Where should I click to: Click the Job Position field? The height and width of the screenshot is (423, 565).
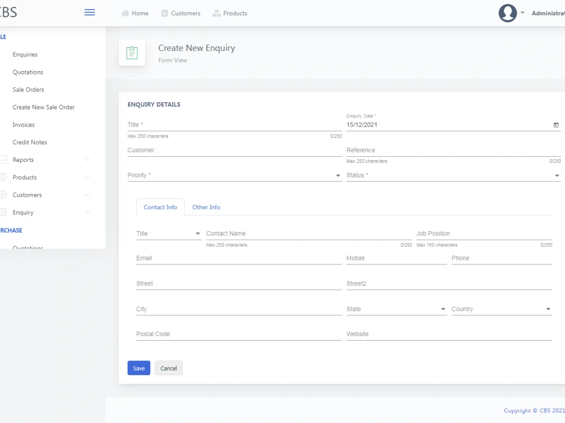coord(484,233)
